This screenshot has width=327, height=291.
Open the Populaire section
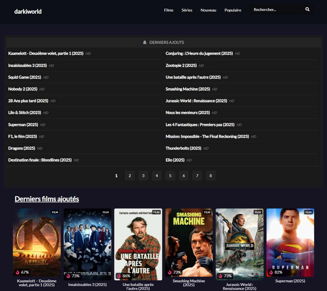pos(233,10)
